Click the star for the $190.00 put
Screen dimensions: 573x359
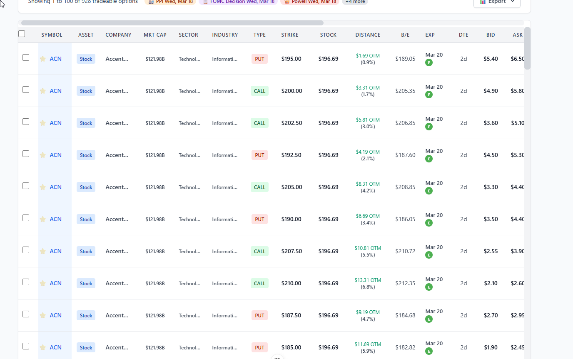point(42,219)
